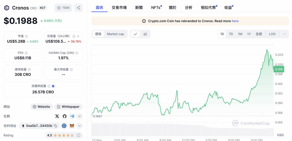Image resolution: width=292 pixels, height=141 pixels.
Task: Open the Cronos X (Twitter) profile
Action: pos(57,116)
